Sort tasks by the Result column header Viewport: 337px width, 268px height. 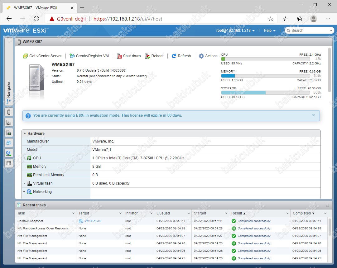(238, 213)
